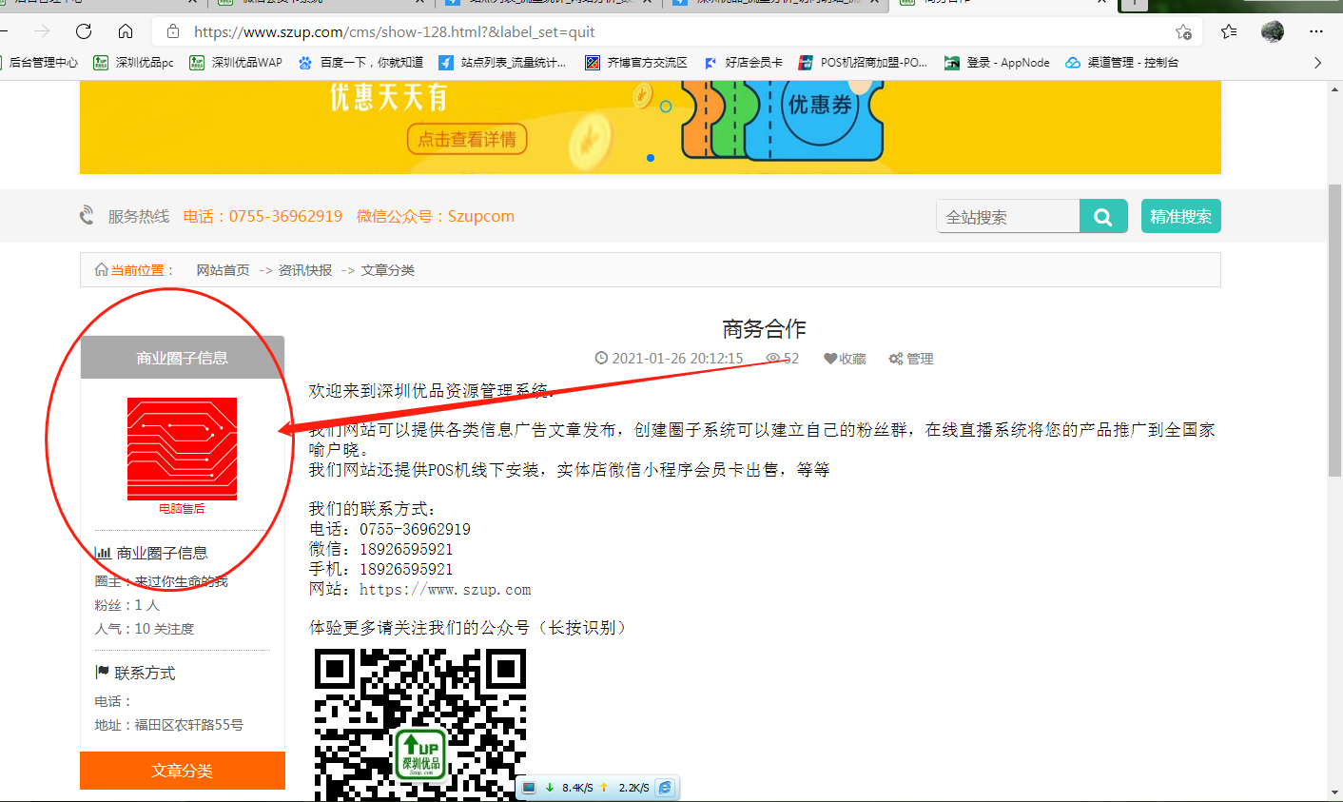
Task: Click the heart 收藏 icon
Action: click(x=830, y=359)
